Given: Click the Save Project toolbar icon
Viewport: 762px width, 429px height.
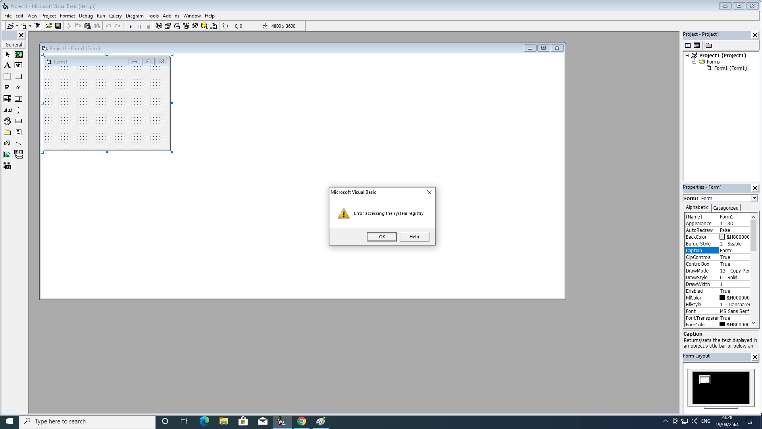Looking at the screenshot, I should (x=58, y=26).
